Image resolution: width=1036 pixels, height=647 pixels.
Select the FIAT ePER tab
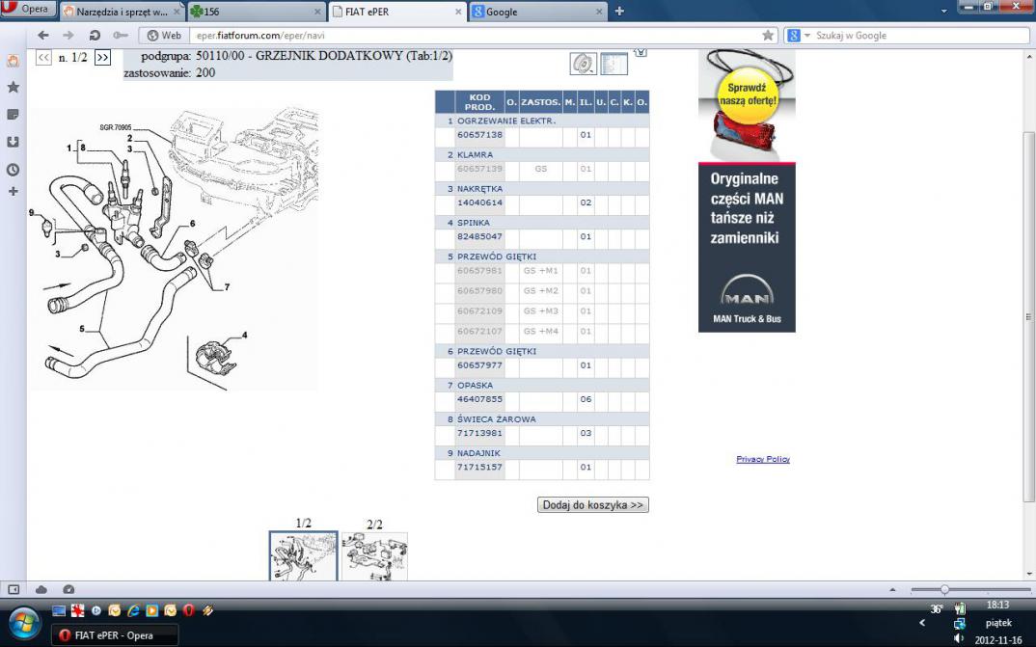(397, 12)
